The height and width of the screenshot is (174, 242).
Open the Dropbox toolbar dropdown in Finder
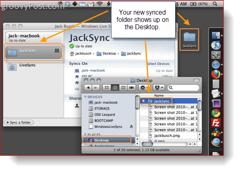click(x=159, y=88)
